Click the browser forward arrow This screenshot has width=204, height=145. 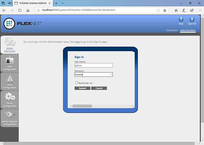(12, 11)
